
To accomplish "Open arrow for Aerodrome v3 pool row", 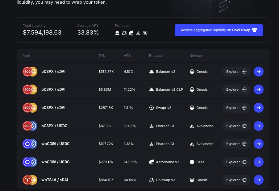I will point(259,162).
